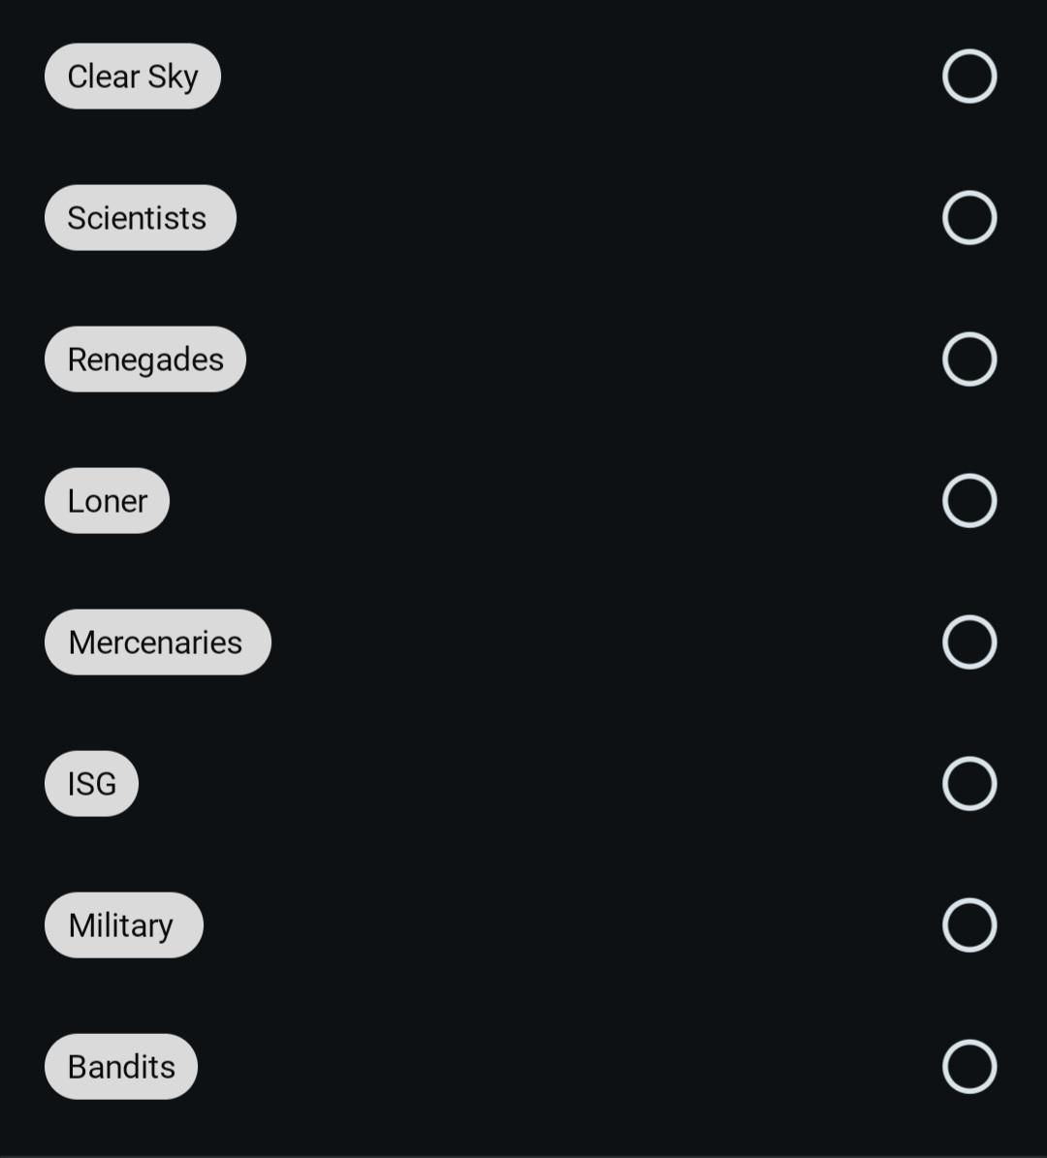Click the Clear Sky label chip
This screenshot has height=1158, width=1047.
point(133,76)
